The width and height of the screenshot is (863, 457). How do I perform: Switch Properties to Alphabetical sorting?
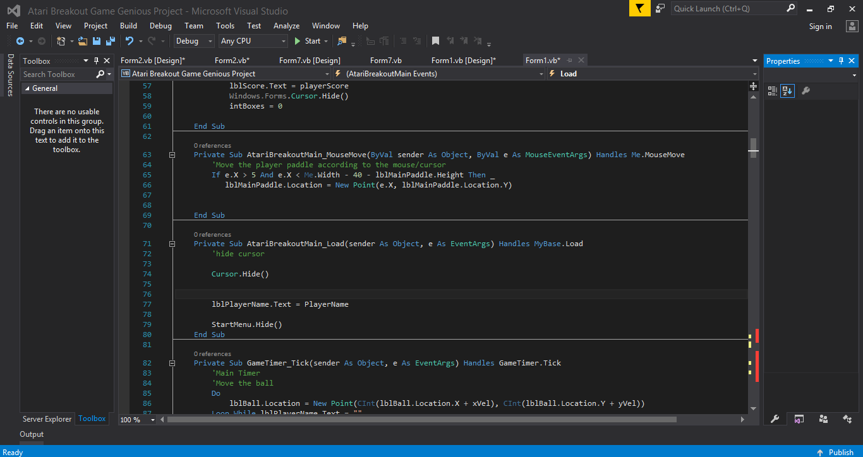tap(787, 91)
